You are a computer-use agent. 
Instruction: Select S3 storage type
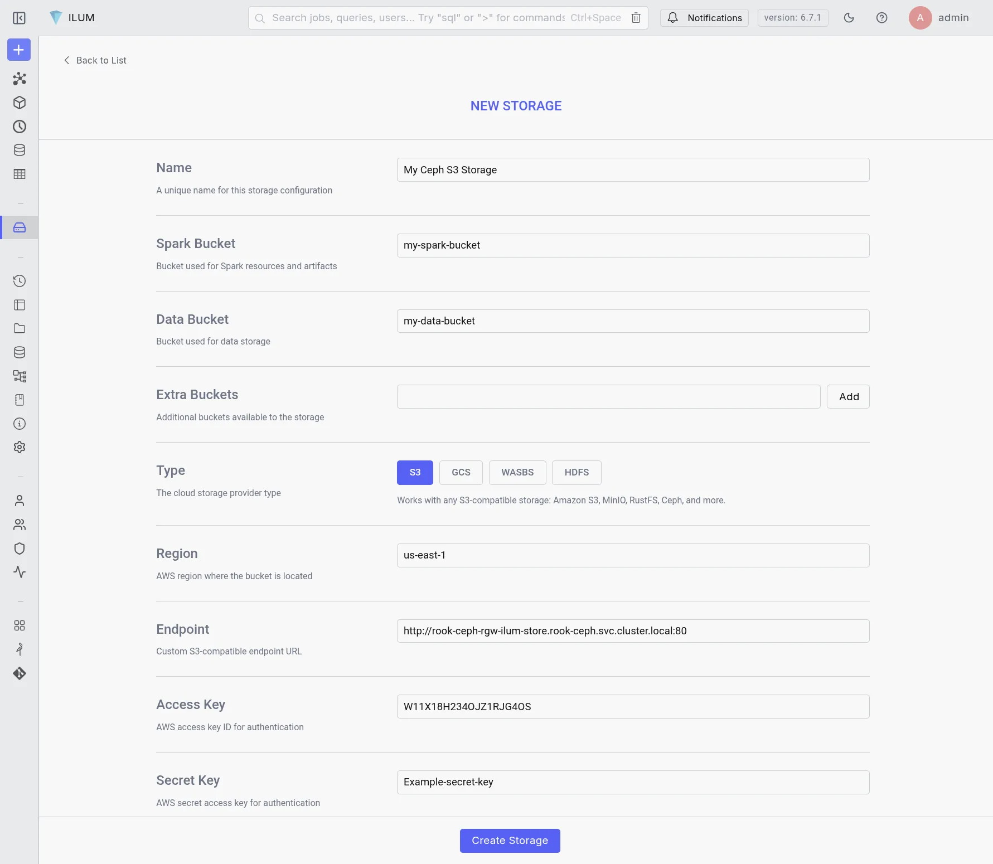tap(415, 472)
